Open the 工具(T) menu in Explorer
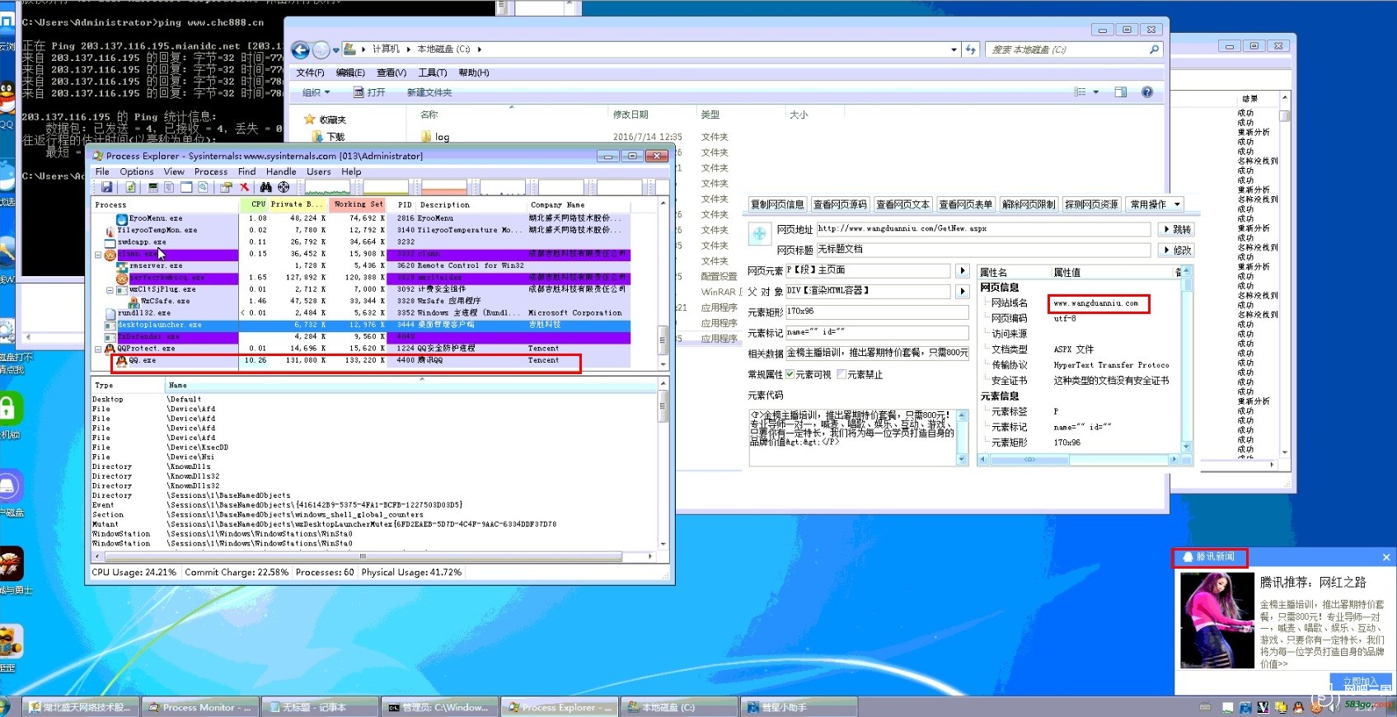The image size is (1397, 717). (x=433, y=73)
